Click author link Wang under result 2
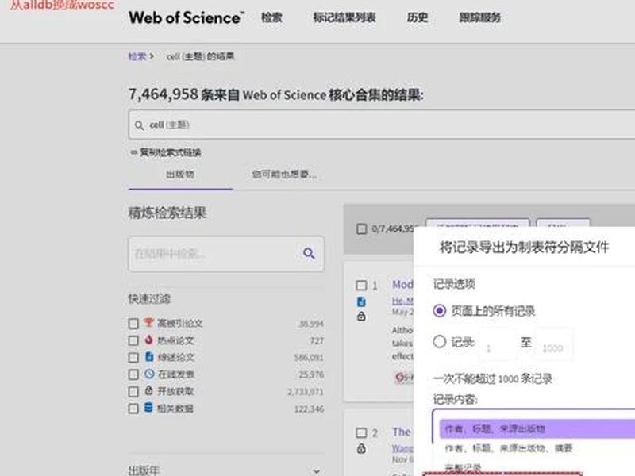 point(402,448)
